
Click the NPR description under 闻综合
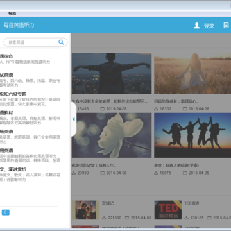tap(25, 62)
